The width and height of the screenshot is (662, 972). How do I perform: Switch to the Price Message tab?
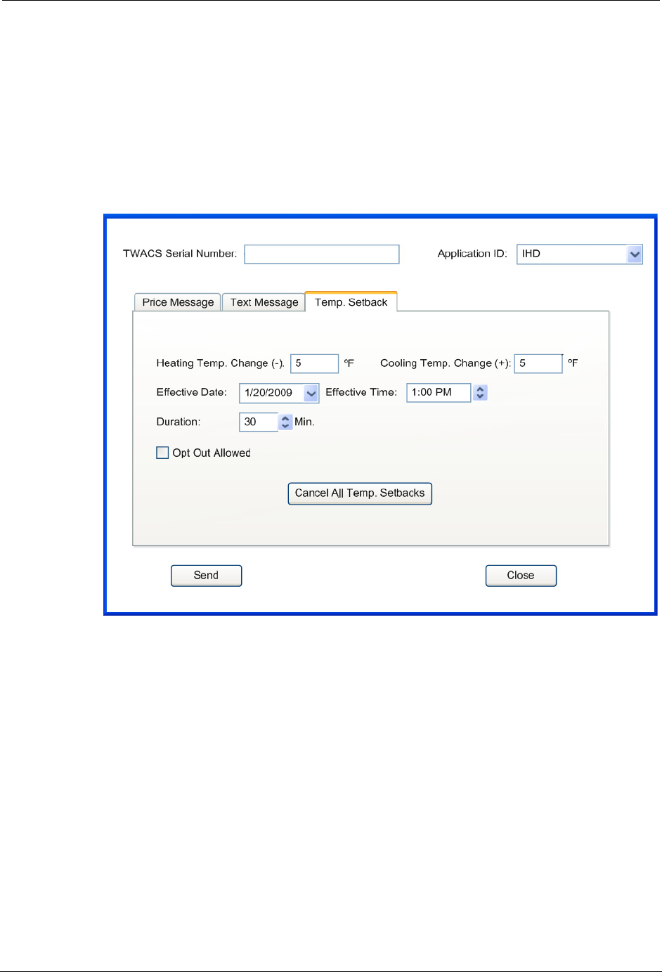point(178,302)
